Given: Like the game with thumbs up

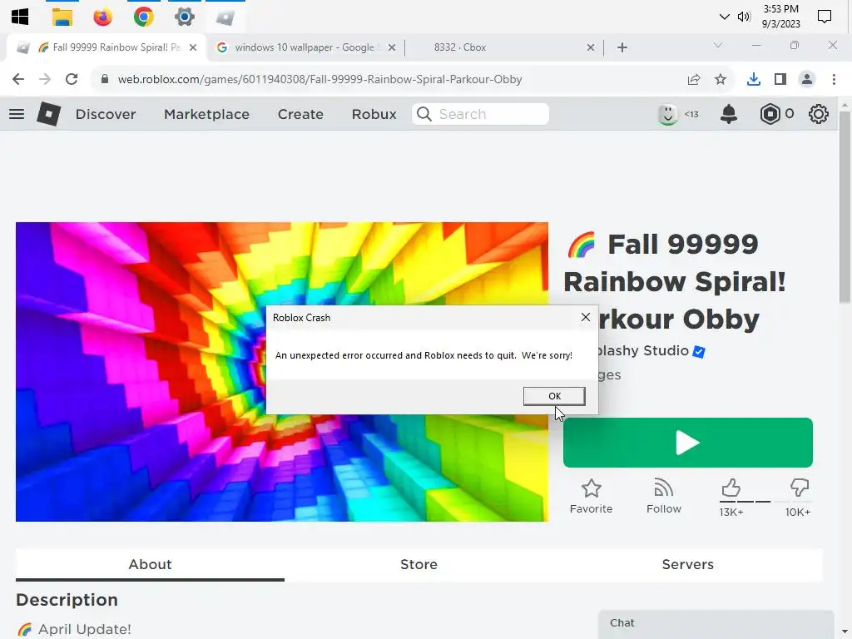Looking at the screenshot, I should [x=731, y=488].
